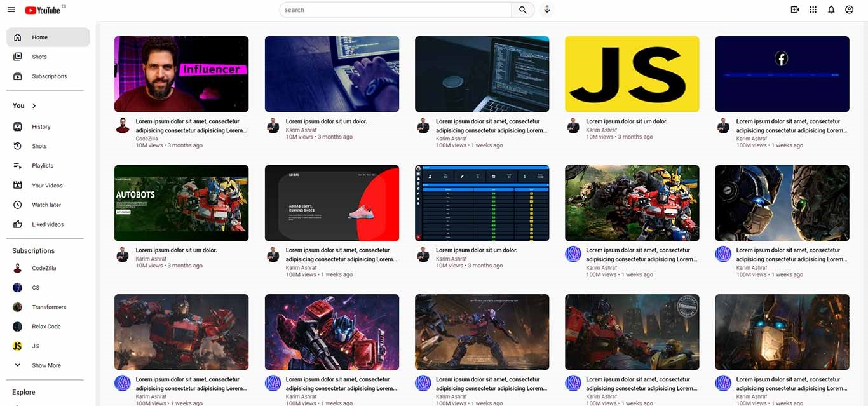
Task: Open the Relax Code subscription channel
Action: pyautogui.click(x=46, y=327)
